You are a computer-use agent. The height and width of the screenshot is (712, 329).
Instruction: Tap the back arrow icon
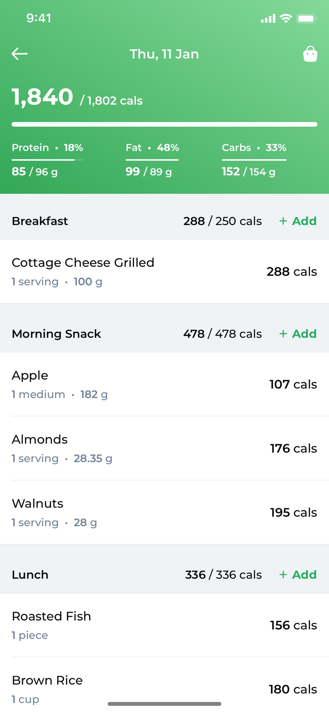click(x=20, y=54)
